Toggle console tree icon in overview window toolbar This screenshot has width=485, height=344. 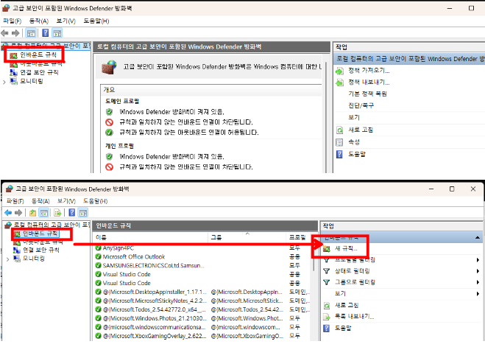[31, 33]
